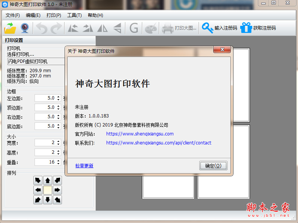Align tiles to left arrow
Viewport: 298px width, 223px height.
tap(38, 190)
